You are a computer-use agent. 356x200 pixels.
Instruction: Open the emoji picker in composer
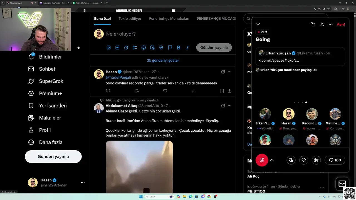pos(144,47)
